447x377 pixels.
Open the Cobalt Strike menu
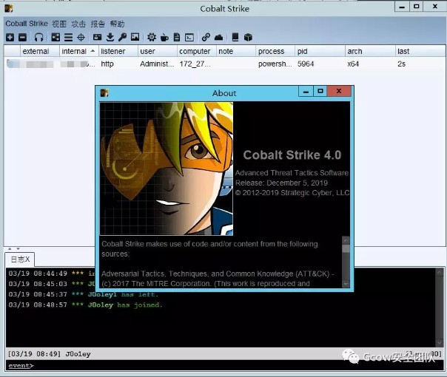click(x=27, y=24)
